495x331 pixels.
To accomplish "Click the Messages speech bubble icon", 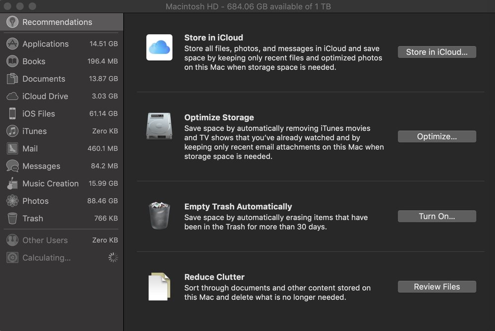I will click(x=12, y=166).
